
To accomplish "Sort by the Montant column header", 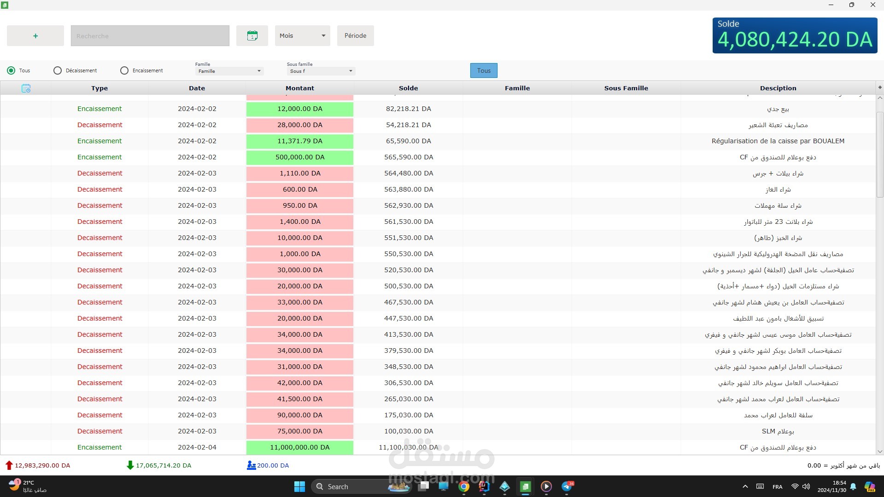I will (x=300, y=88).
